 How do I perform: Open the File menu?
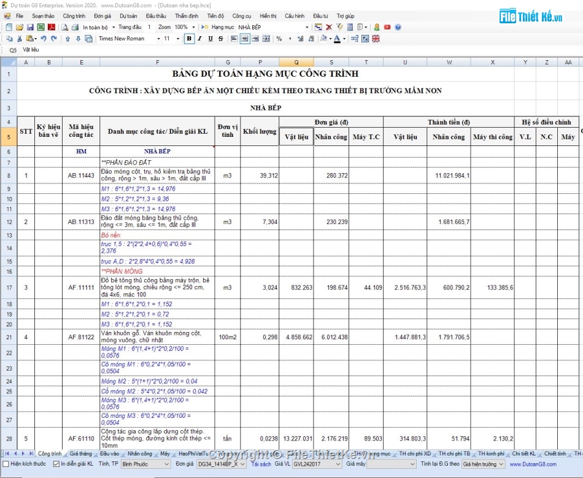(x=20, y=16)
